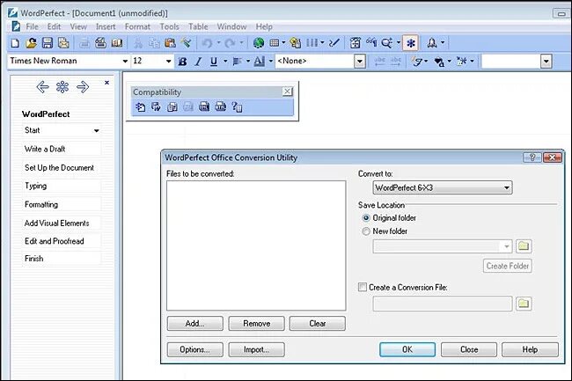This screenshot has width=572, height=381.
Task: Click the Paste clipboard icon
Action: click(x=170, y=43)
